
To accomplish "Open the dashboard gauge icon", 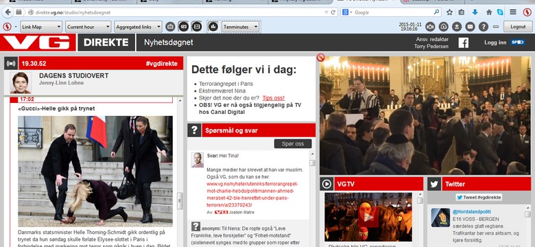I will (443, 27).
